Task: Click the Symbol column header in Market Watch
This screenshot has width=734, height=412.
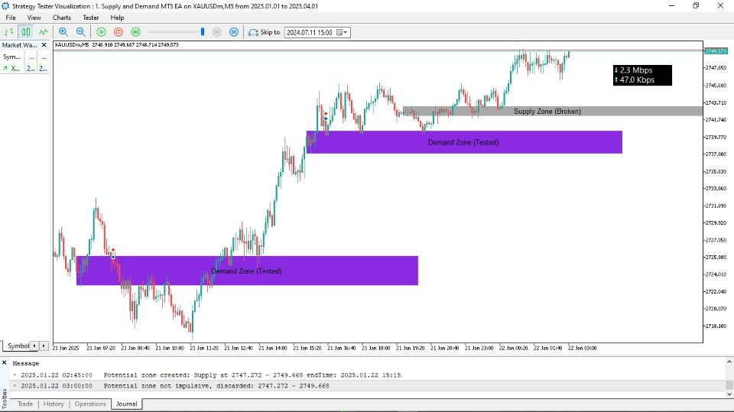Action: pos(11,57)
